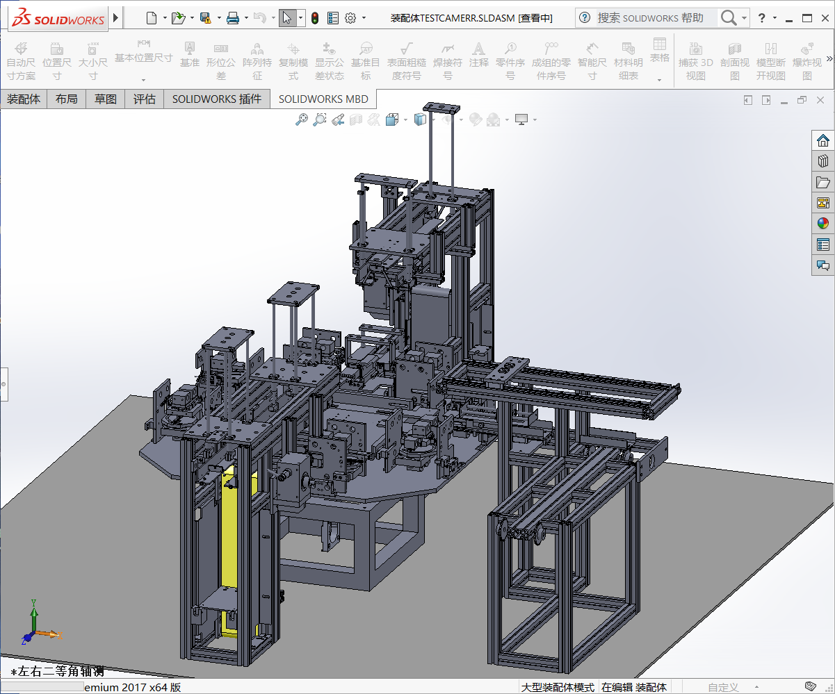Switch to the SOLIDWORKS 插件 tab

coord(217,99)
